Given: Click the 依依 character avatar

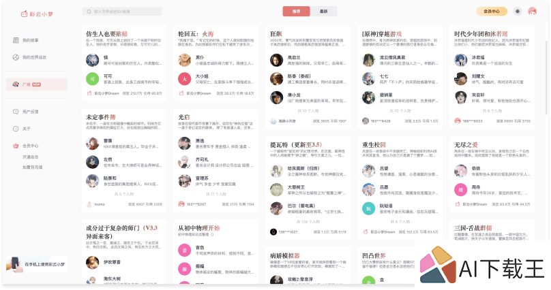Looking at the screenshot, I should point(461,171).
